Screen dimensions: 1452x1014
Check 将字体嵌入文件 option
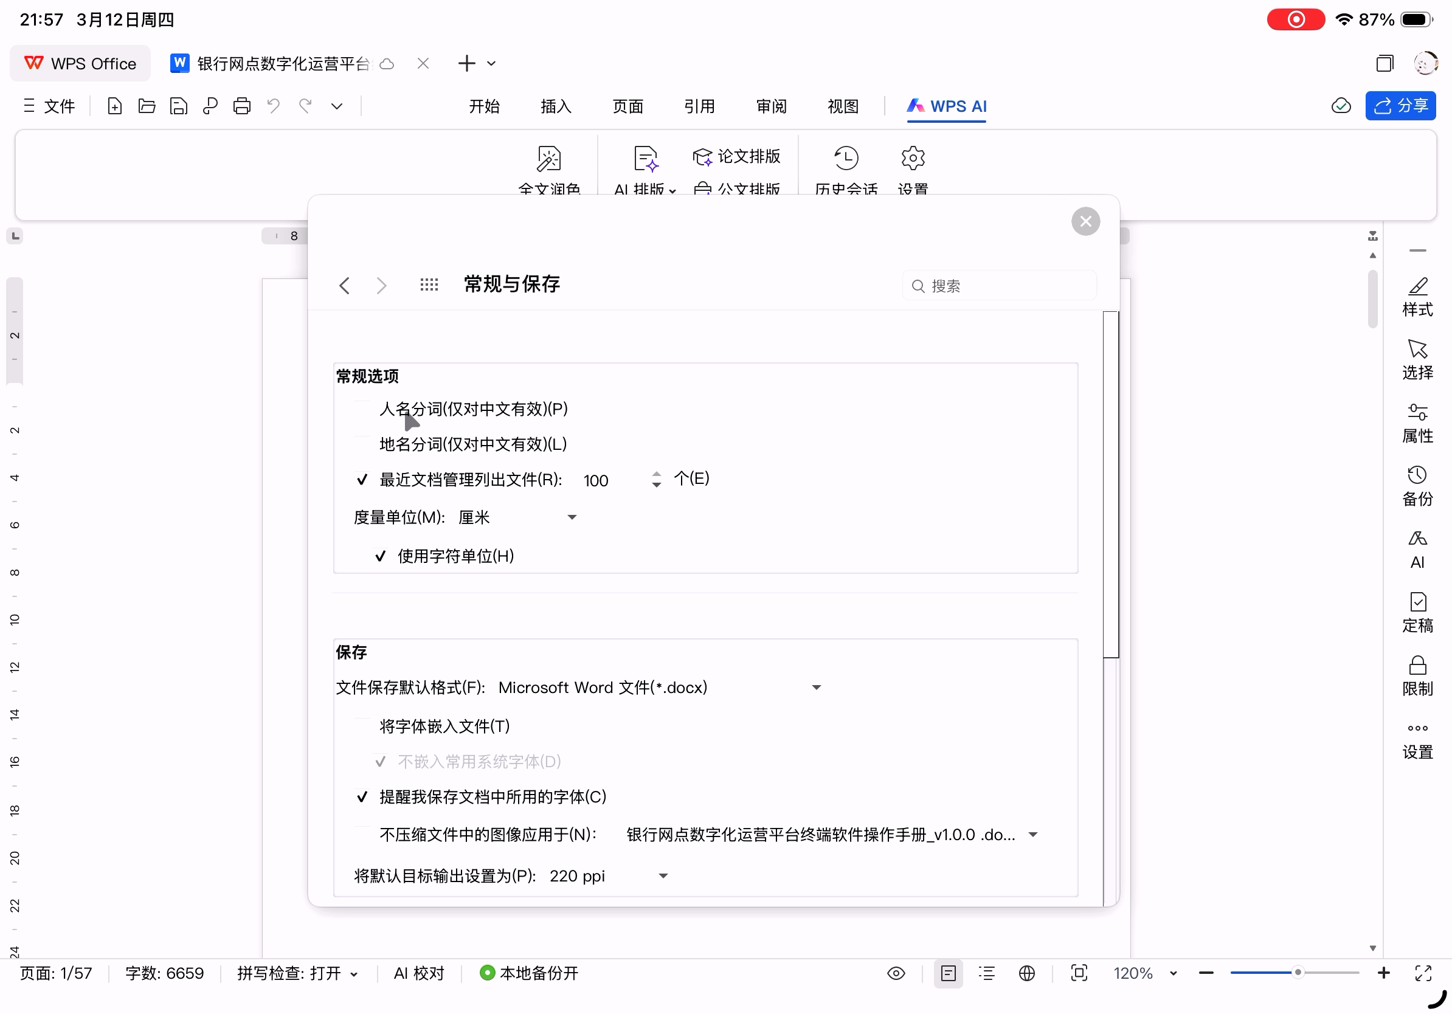click(362, 726)
